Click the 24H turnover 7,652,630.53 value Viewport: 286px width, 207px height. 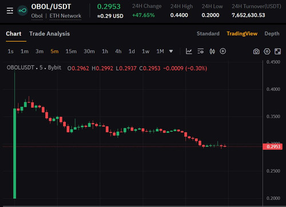tap(248, 15)
